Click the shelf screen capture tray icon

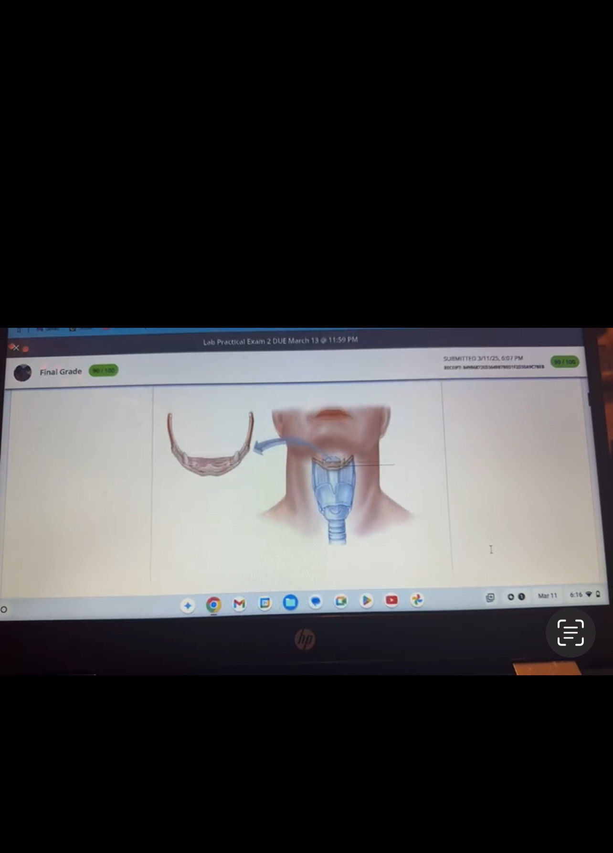click(490, 597)
